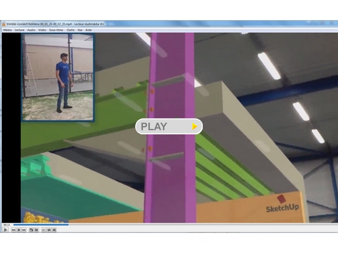Open the Vue menu
The width and height of the screenshot is (338, 253).
point(80,30)
